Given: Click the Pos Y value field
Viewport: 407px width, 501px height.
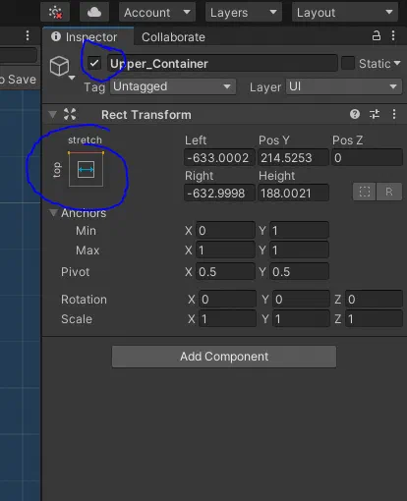Looking at the screenshot, I should (293, 158).
